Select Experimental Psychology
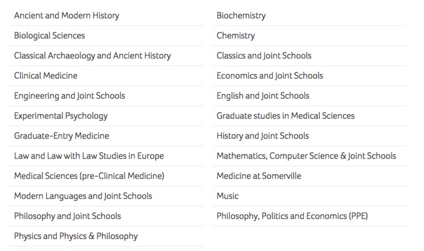The width and height of the screenshot is (424, 251). pos(61,116)
